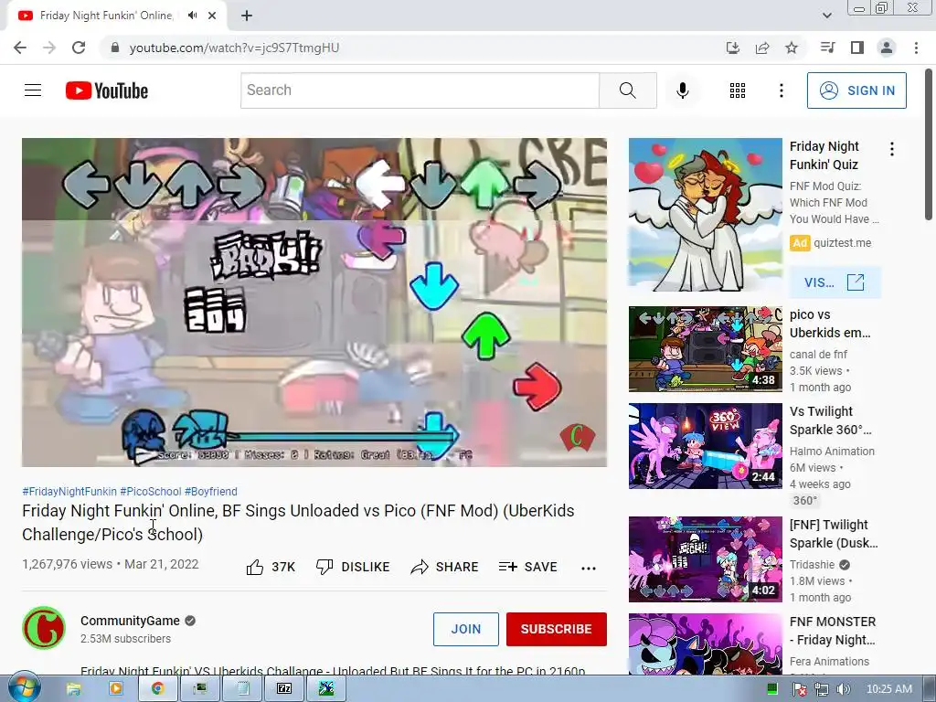Open ad options three-dot menu
This screenshot has width=936, height=702.
[892, 149]
